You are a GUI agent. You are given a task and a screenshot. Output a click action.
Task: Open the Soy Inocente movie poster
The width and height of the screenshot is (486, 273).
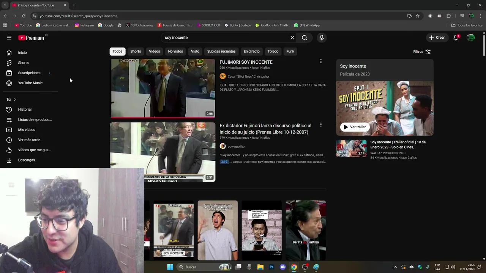coord(385,108)
